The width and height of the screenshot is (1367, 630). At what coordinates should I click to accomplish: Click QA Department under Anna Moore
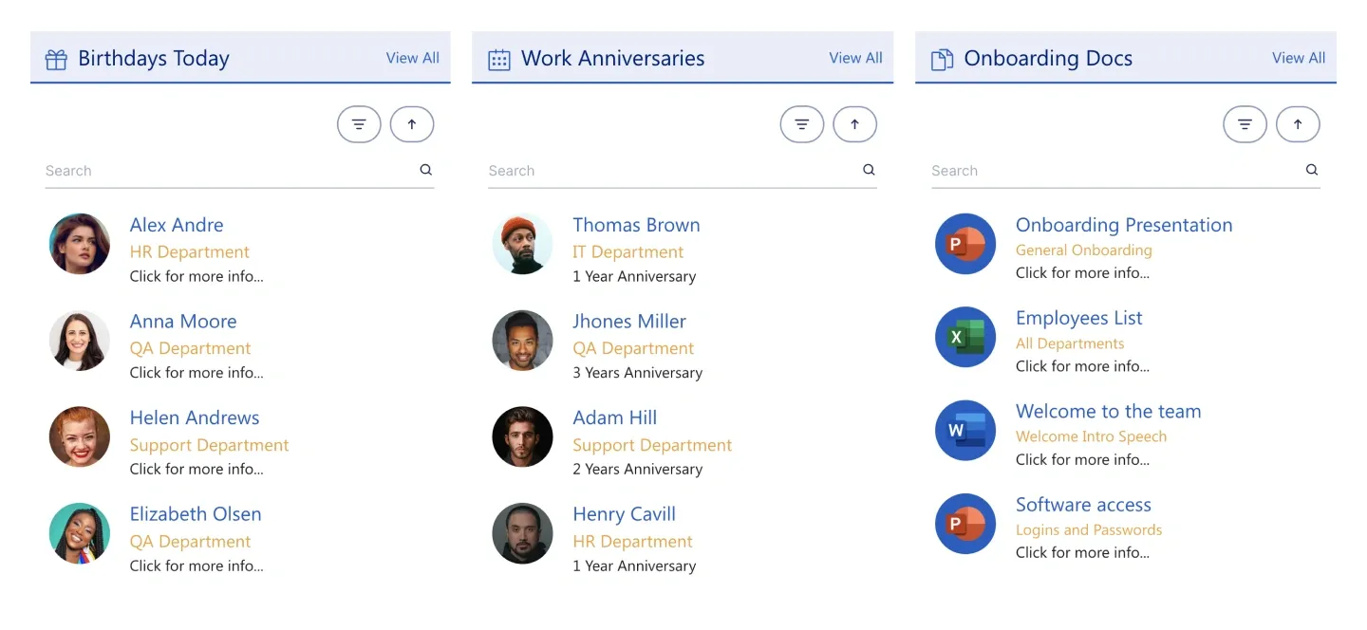coord(190,349)
